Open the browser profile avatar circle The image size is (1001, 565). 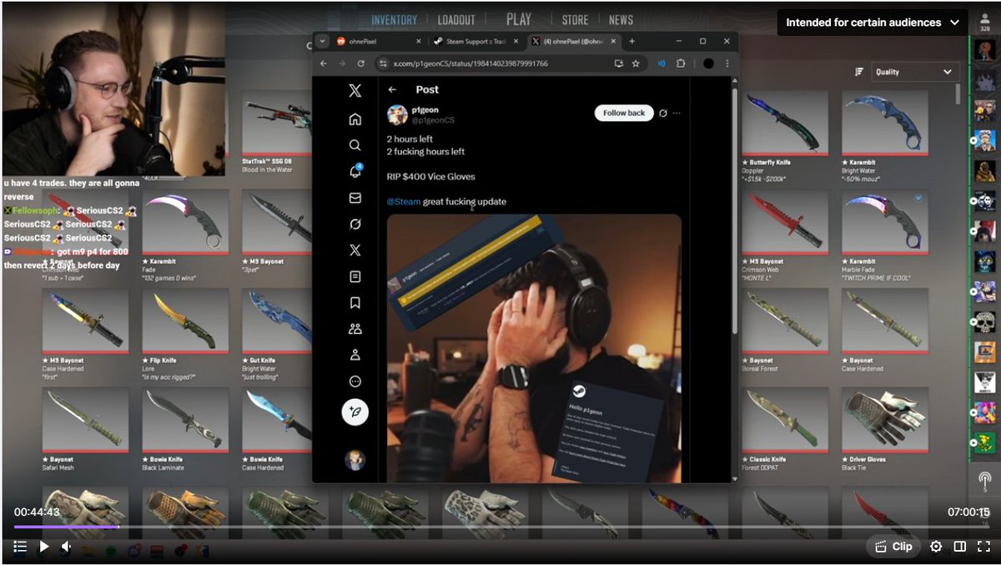pyautogui.click(x=708, y=63)
